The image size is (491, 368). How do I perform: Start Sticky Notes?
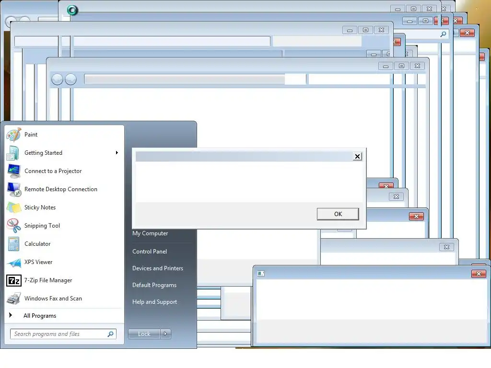coord(64,207)
